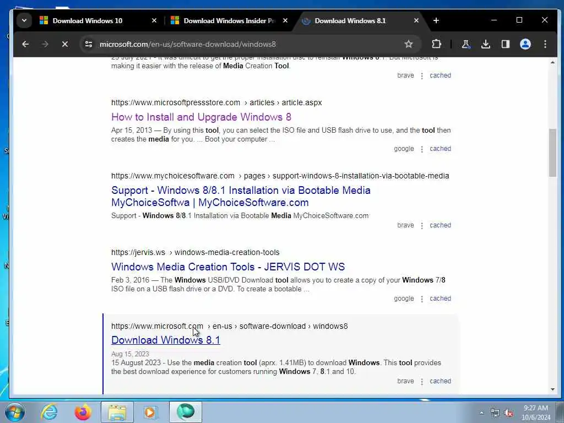564x423 pixels.
Task: Open cached link for jervis.ws result
Action: coord(440,299)
